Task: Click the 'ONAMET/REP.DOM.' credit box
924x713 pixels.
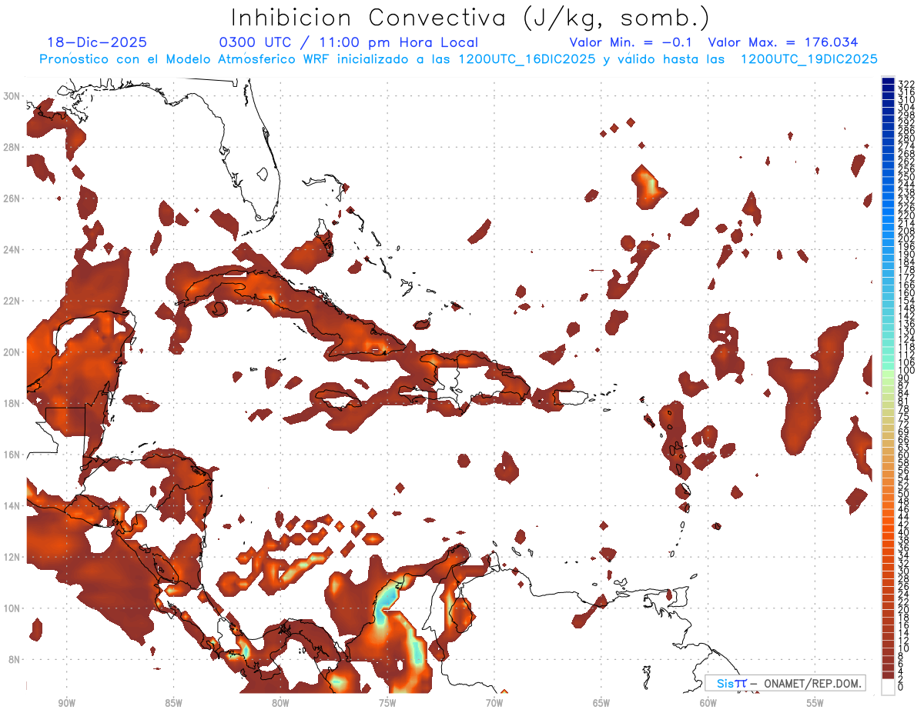Action: pyautogui.click(x=785, y=683)
